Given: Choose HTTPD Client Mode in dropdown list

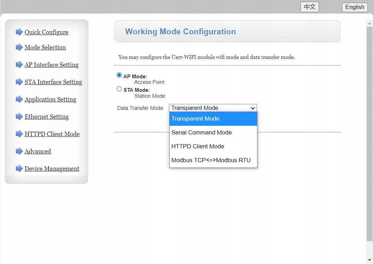Looking at the screenshot, I should click(198, 146).
